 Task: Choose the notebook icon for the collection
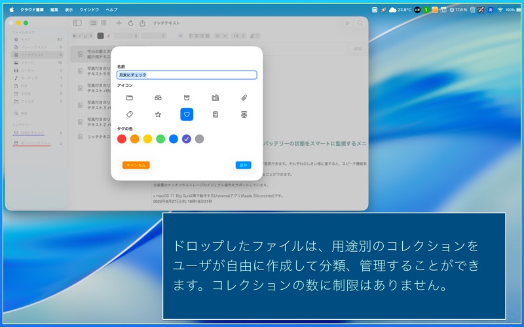215,114
